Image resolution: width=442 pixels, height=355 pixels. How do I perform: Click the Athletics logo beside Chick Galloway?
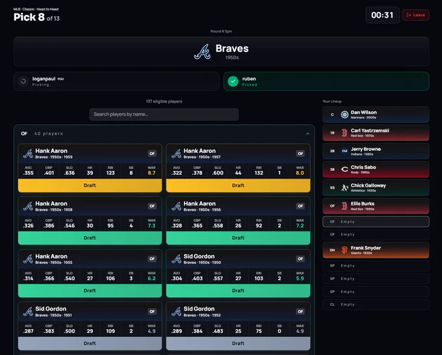pos(344,187)
